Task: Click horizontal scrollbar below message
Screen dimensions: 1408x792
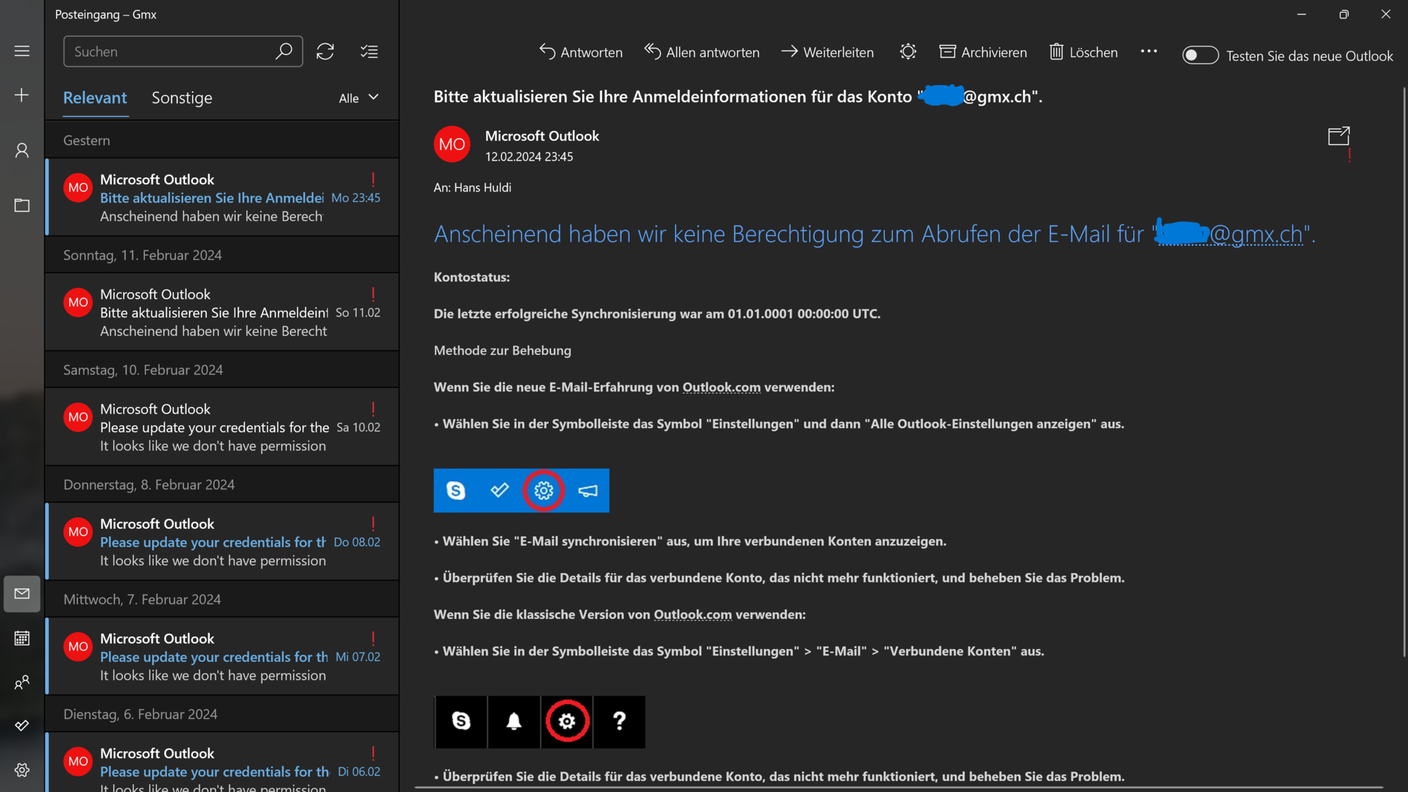Action: coord(899,787)
